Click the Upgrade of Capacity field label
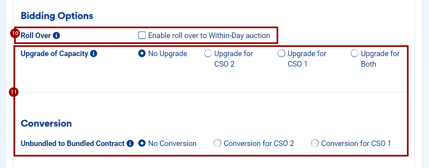 click(x=54, y=53)
